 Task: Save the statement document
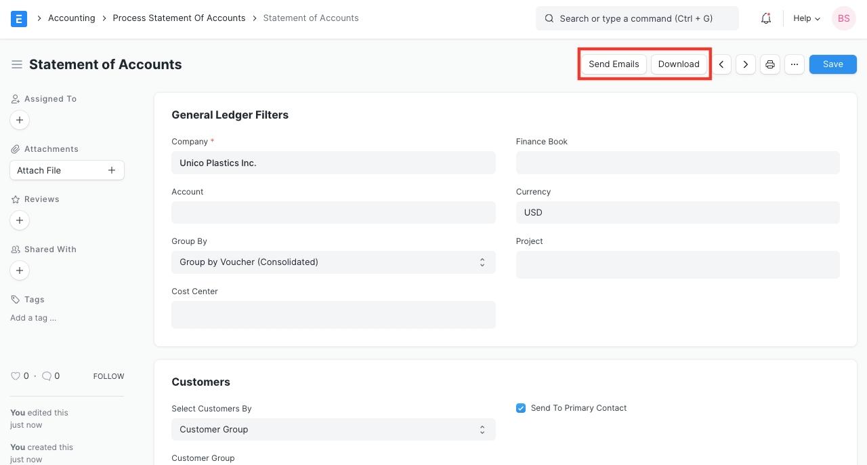pyautogui.click(x=832, y=64)
